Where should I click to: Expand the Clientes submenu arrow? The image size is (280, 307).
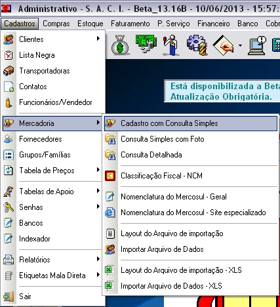98,39
